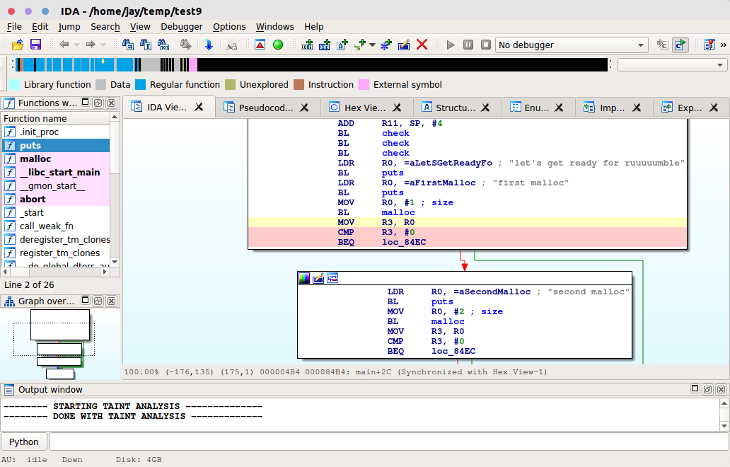The image size is (730, 467).
Task: Stop the process with the stop button
Action: 485,45
